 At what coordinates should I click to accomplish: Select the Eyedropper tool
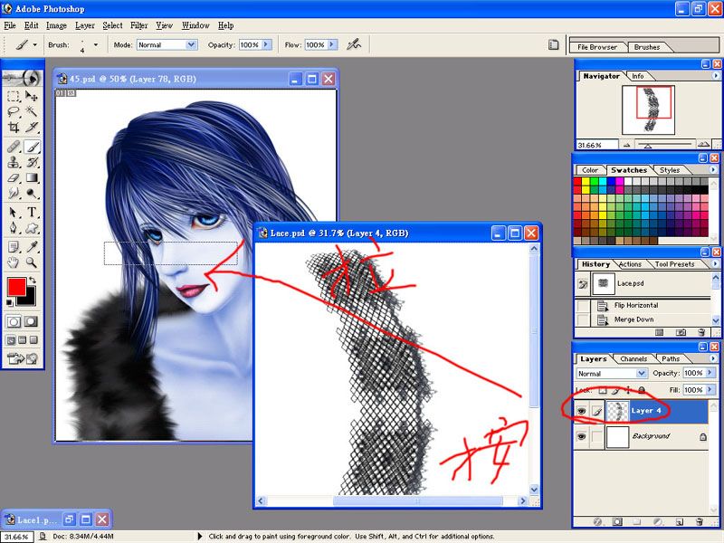point(32,247)
